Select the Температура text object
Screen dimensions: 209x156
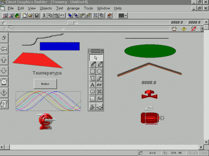pos(47,73)
